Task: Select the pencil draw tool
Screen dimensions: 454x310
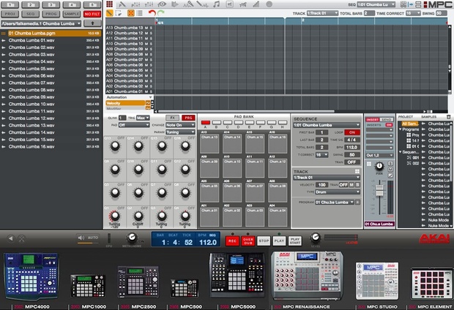Action: tap(110, 13)
